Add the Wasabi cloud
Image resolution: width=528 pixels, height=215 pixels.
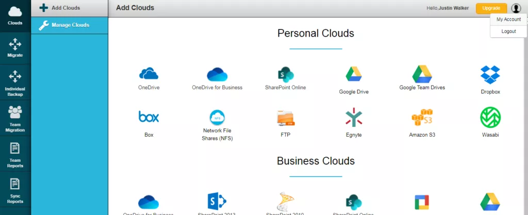[490, 122]
